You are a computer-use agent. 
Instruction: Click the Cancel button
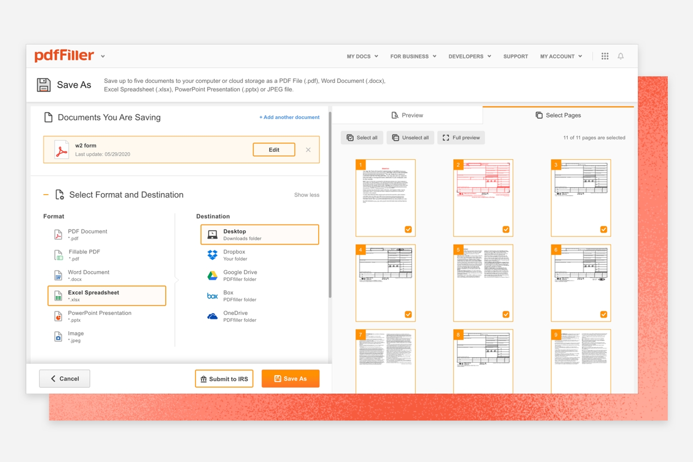pyautogui.click(x=65, y=379)
